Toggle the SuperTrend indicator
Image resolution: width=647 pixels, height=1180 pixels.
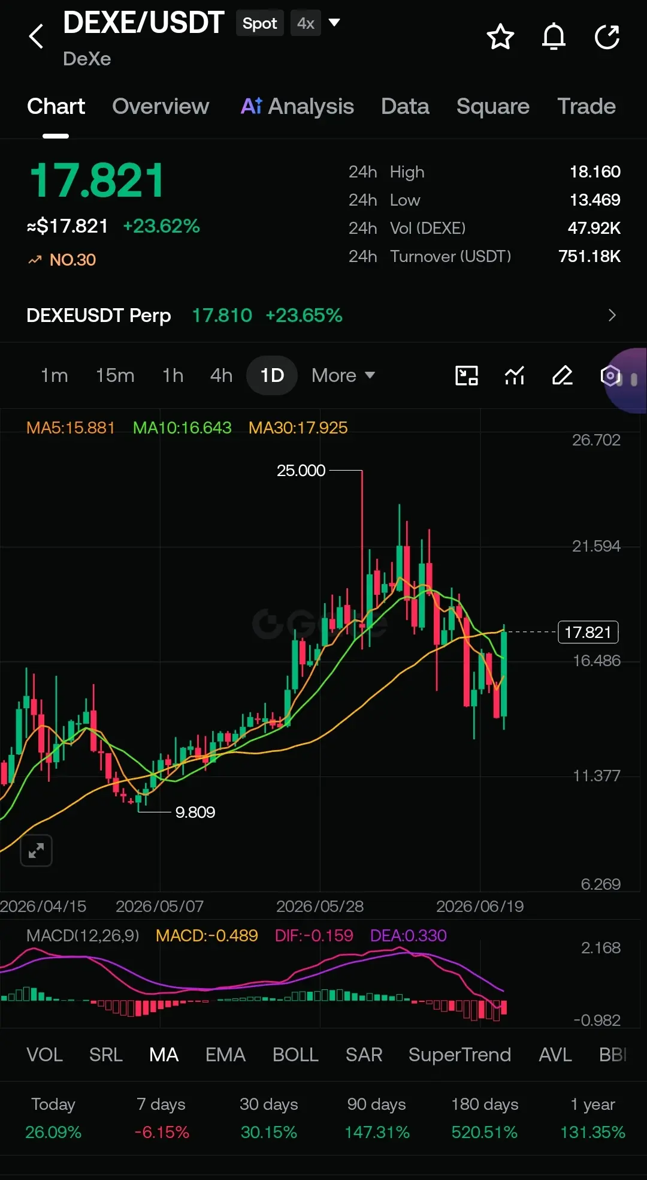(460, 1055)
